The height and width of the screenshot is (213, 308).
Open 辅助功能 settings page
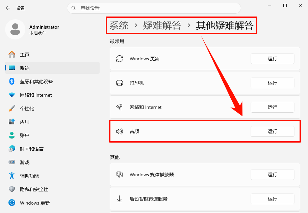pyautogui.click(x=52, y=176)
